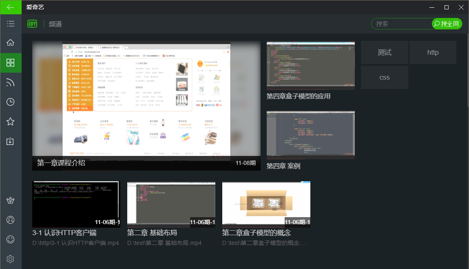Click the 频道 header label
469x269 pixels.
pyautogui.click(x=55, y=24)
